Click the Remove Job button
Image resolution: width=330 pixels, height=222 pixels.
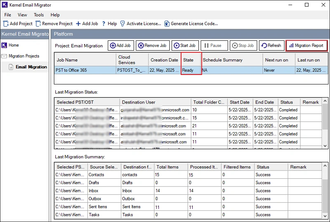[x=153, y=45]
